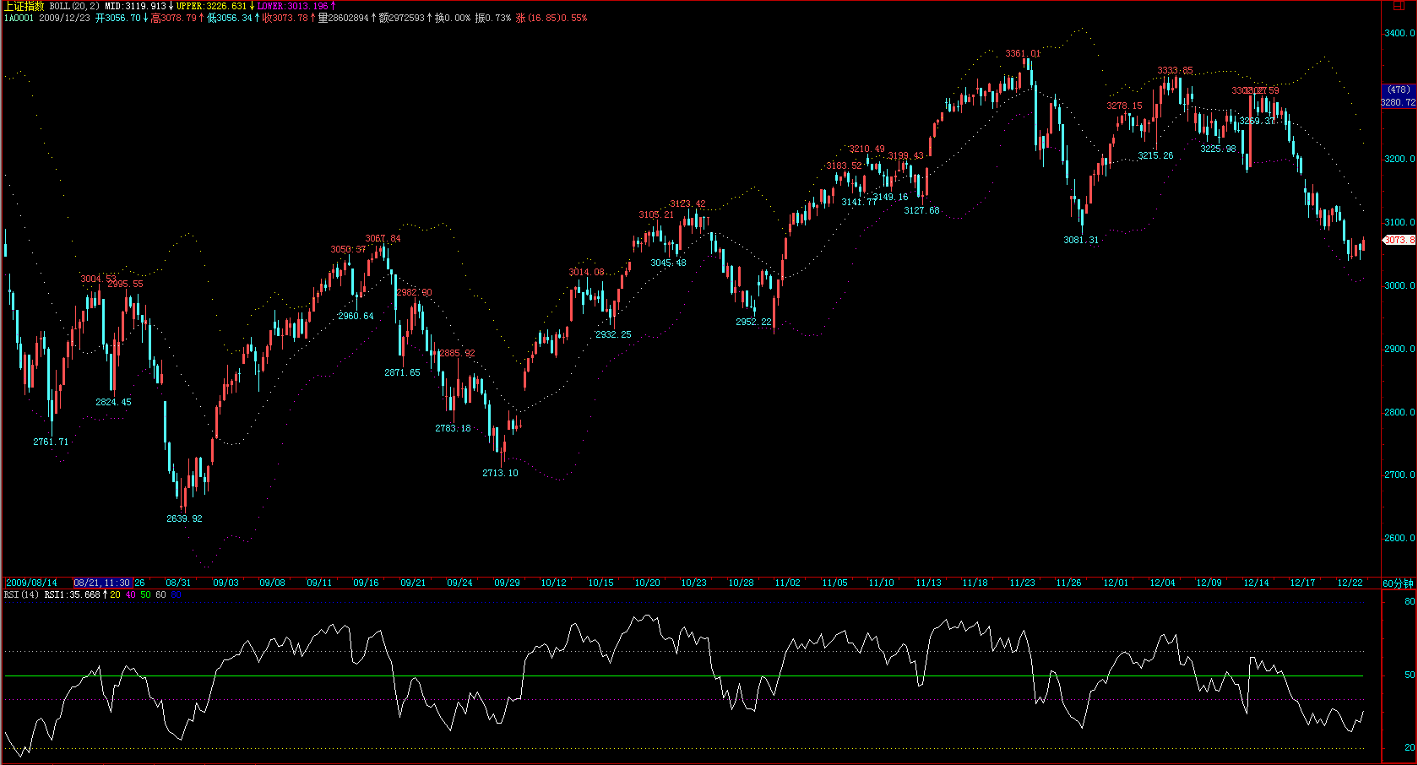Click the 2639.92 lowest low label
1418x765 pixels.
(184, 518)
